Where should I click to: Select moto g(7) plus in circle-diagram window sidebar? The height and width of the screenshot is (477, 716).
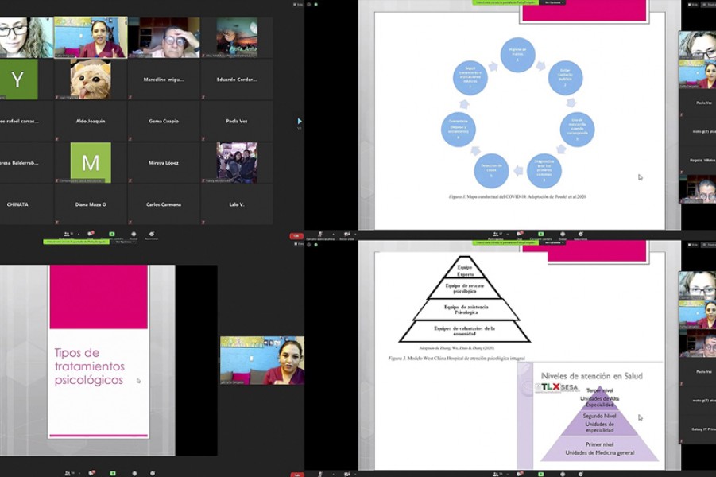[699, 132]
